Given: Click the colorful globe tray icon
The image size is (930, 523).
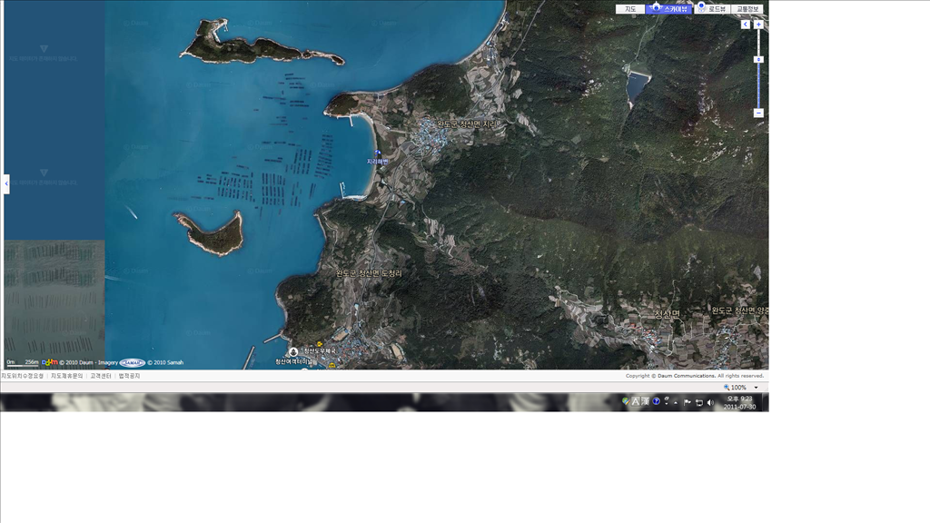Looking at the screenshot, I should pos(625,401).
